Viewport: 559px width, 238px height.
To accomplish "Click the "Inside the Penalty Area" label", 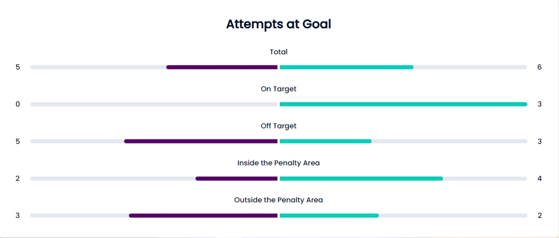I will click(x=278, y=163).
